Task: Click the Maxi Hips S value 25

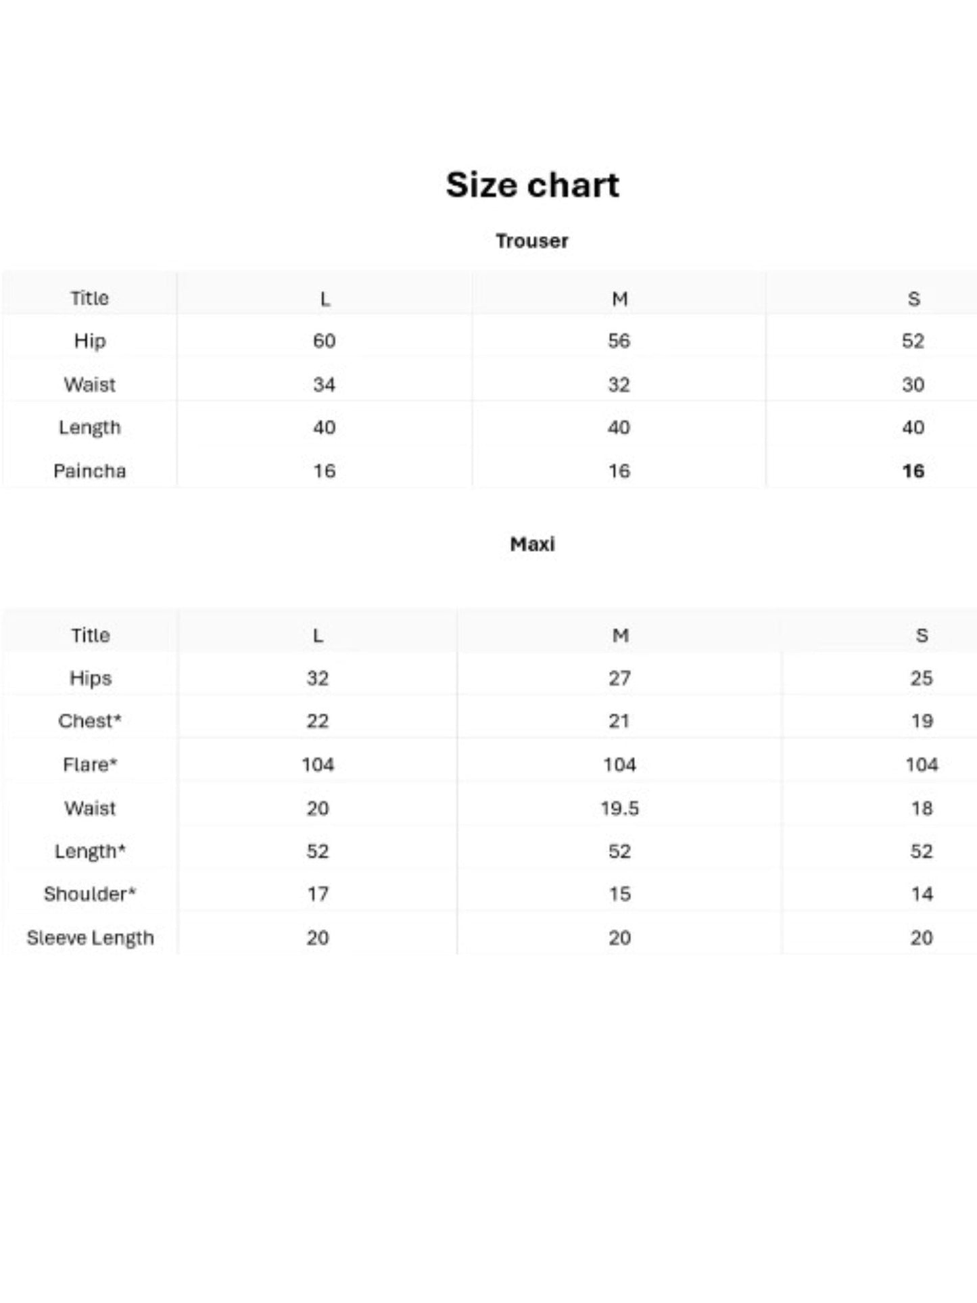Action: tap(922, 678)
